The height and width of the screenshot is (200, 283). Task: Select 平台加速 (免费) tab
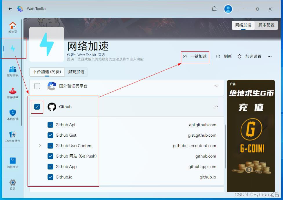coord(47,72)
